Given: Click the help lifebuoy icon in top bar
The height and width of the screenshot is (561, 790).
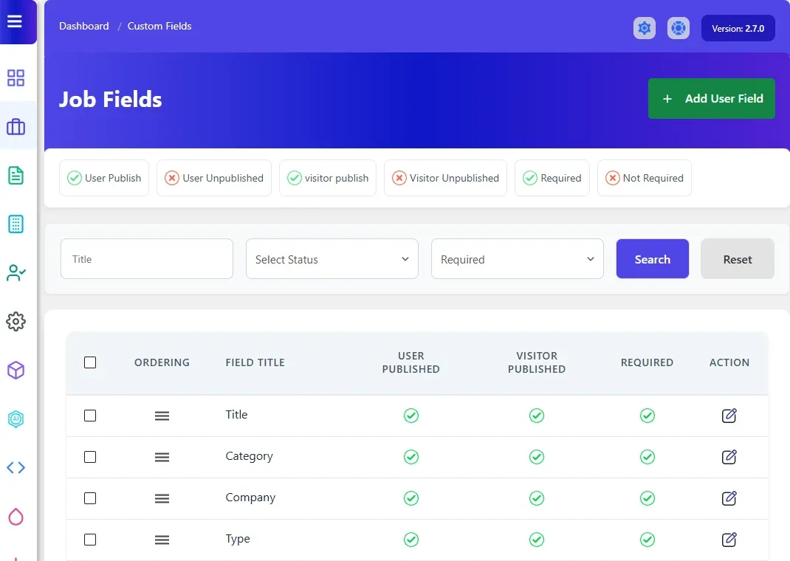Looking at the screenshot, I should coord(679,28).
